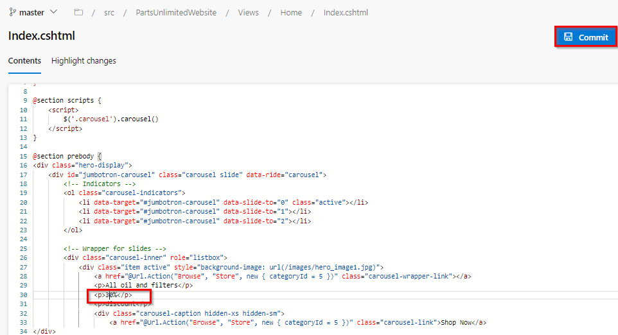Click the 'All oil and filters' paragraph line
618x335 pixels.
[143, 286]
